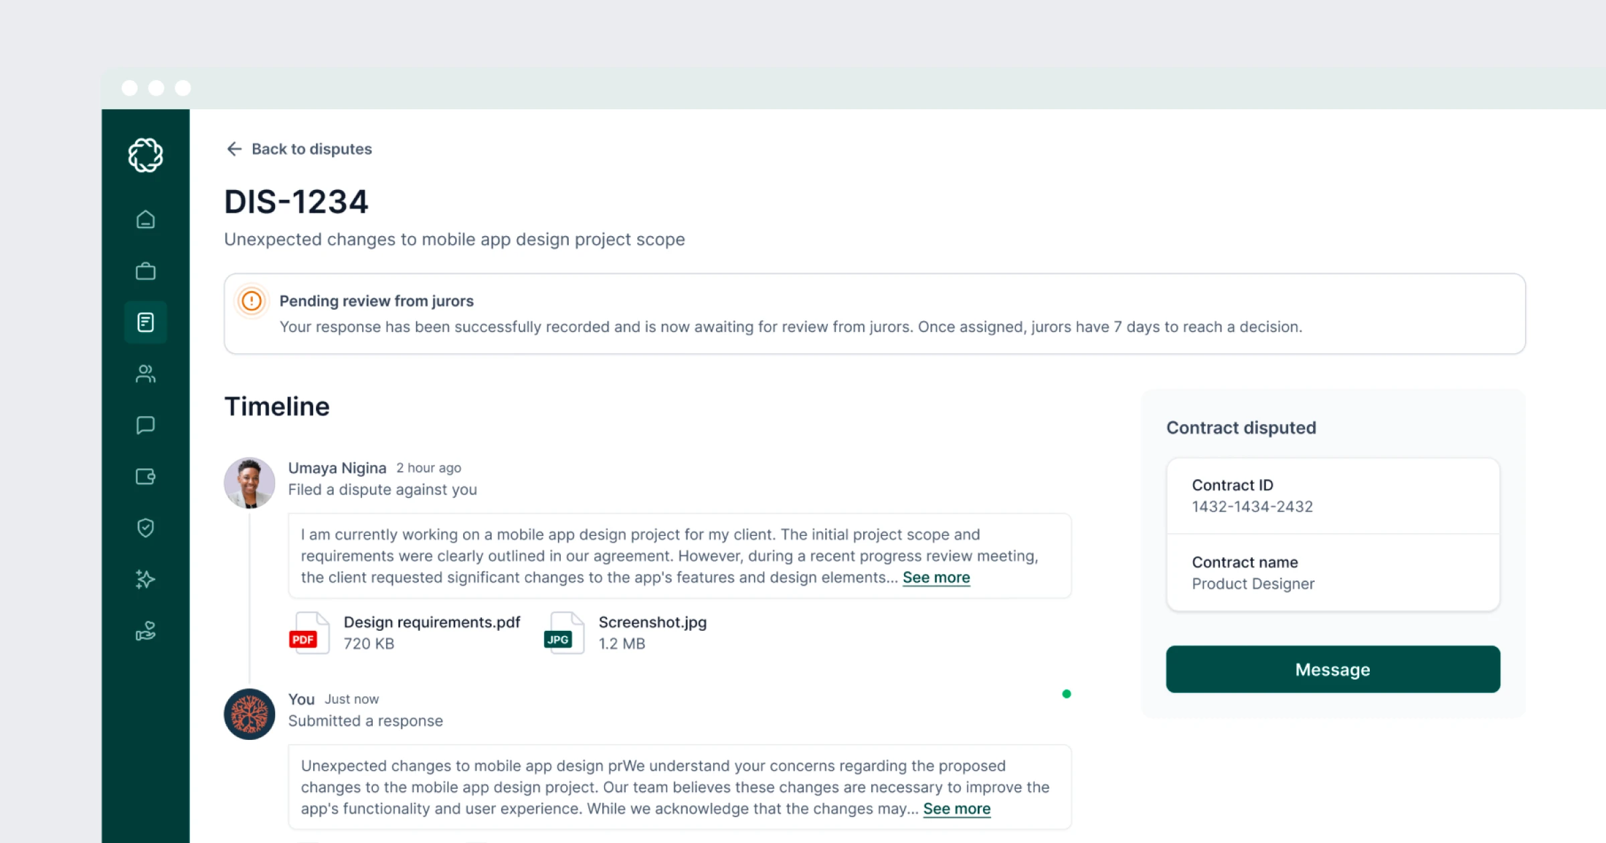Open the Community people icon in sidebar
The height and width of the screenshot is (843, 1606).
[x=145, y=374]
